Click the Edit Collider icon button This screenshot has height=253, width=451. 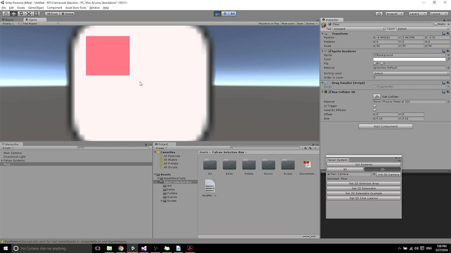point(377,97)
